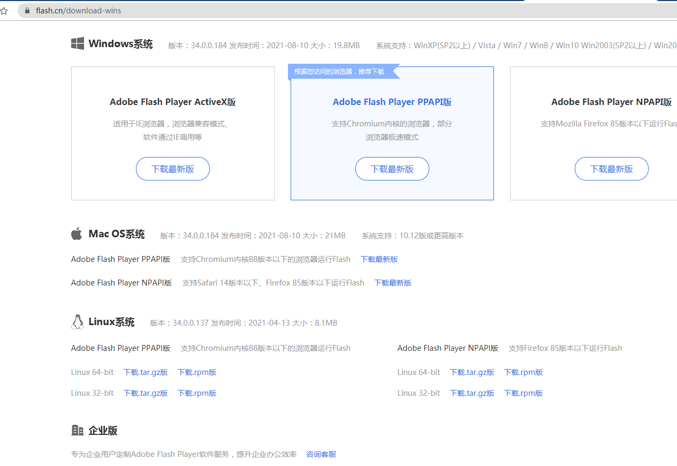677x466 pixels.
Task: Download latest NPAPI version for Windows
Action: pos(612,169)
